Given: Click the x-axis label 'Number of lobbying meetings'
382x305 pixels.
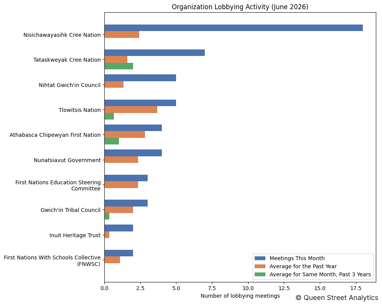Looking at the screenshot, I should tap(240, 296).
